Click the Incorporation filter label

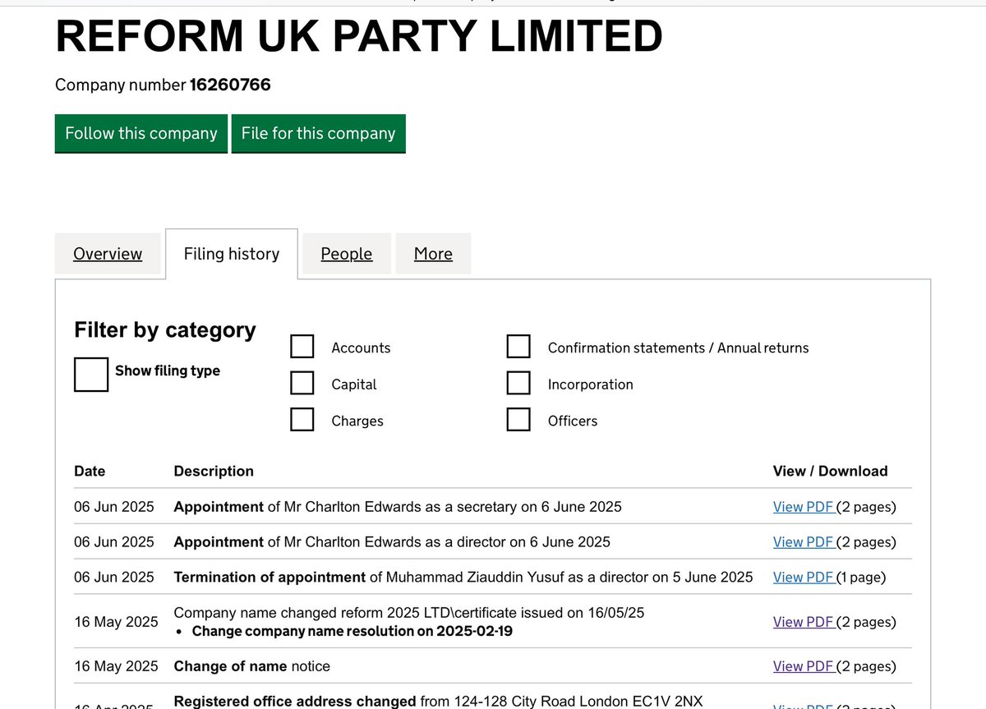click(591, 384)
